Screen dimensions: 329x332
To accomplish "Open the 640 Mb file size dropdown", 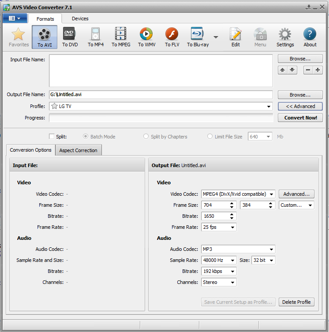I will coord(268,137).
